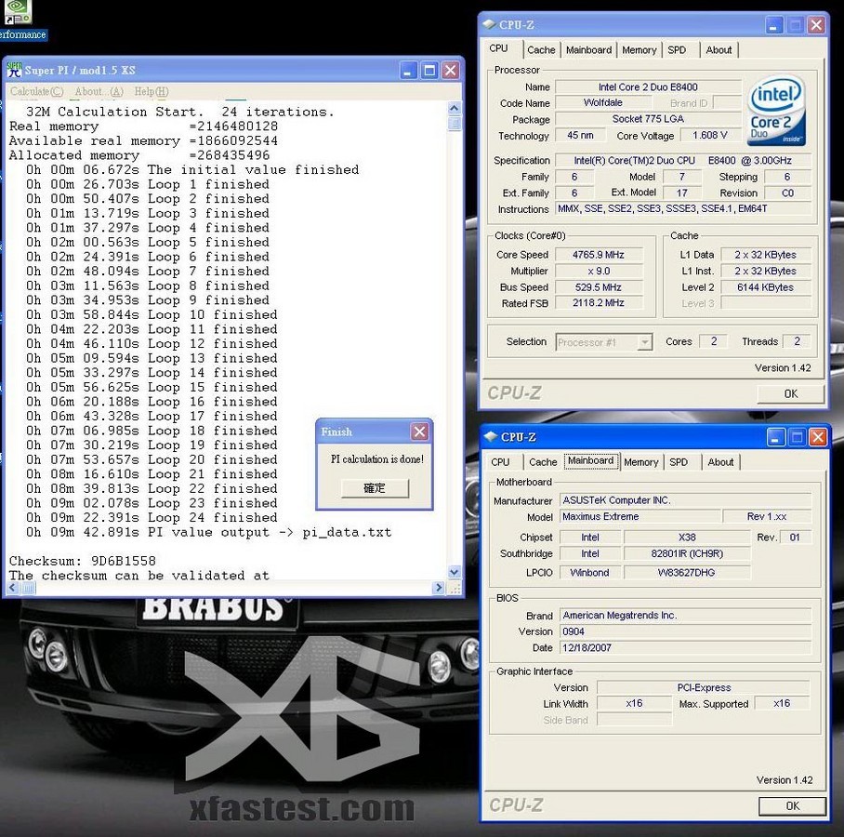This screenshot has width=844, height=837.
Task: Click the Checksum: 9D6B1558 line
Action: tap(83, 561)
